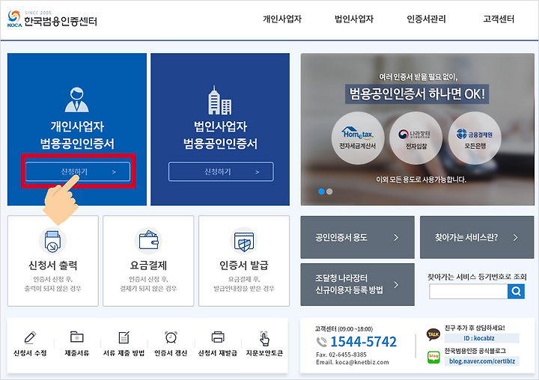539x380 pixels.
Task: Open the 신청서 출력 card title
Action: (x=52, y=266)
